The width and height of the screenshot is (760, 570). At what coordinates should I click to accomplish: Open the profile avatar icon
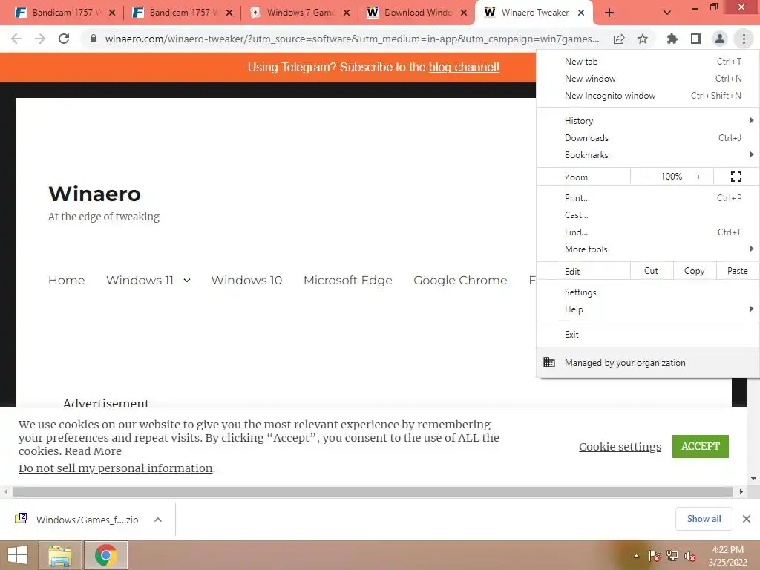click(x=720, y=39)
